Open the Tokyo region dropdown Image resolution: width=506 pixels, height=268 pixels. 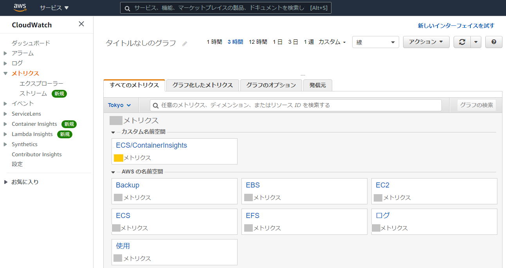click(x=119, y=105)
